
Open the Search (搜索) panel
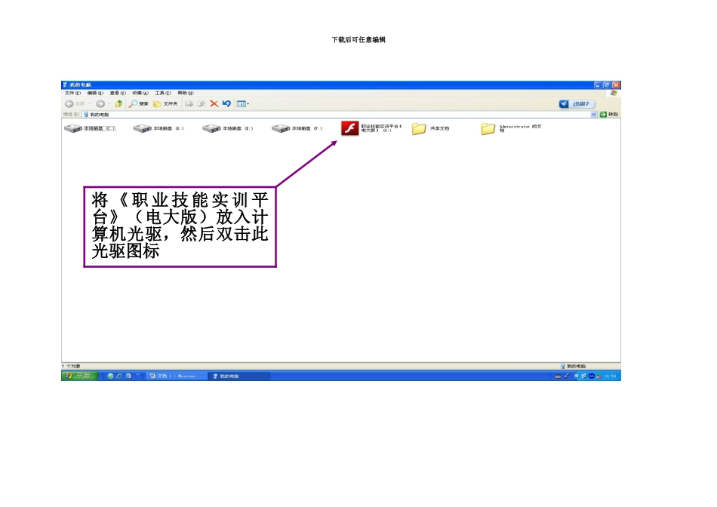coord(138,104)
